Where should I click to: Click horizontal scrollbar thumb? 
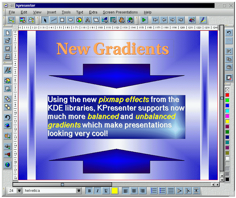click(x=62, y=185)
